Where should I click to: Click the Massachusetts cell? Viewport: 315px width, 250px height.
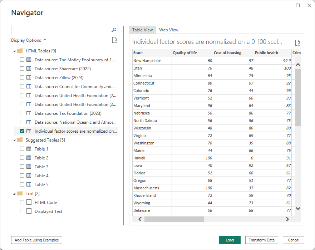pos(152,188)
